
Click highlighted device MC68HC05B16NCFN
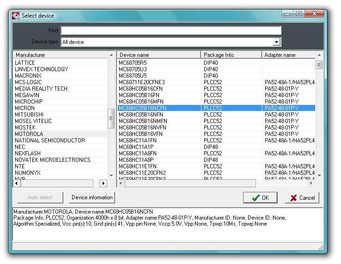click(x=216, y=108)
